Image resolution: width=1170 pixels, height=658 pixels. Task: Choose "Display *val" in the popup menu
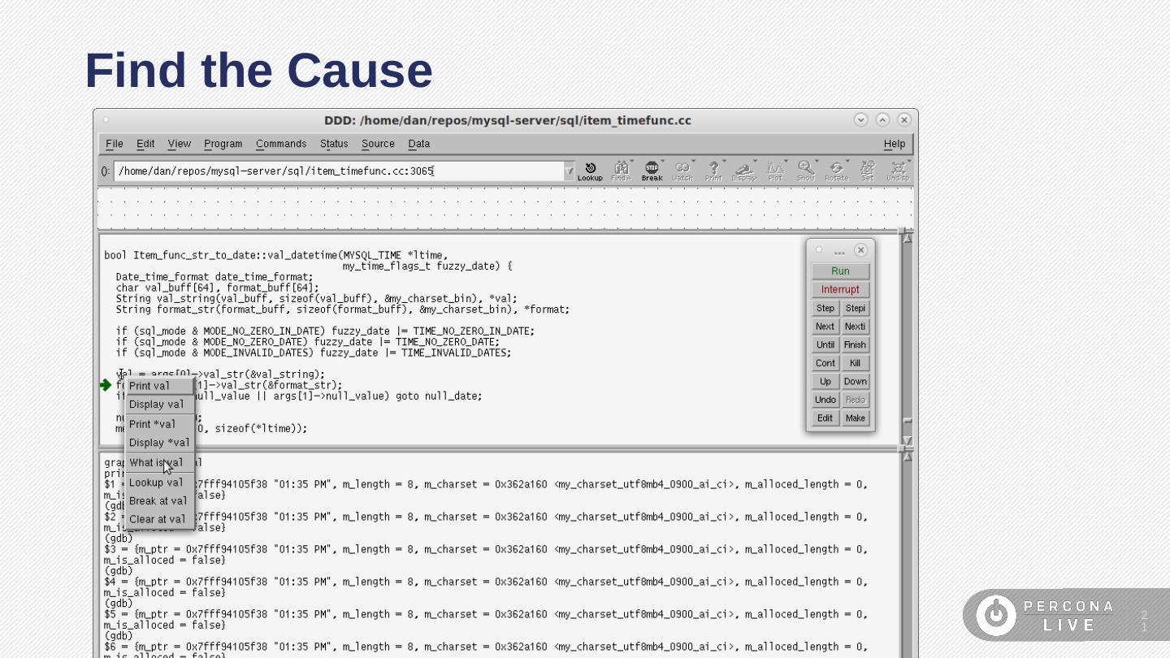coord(159,443)
